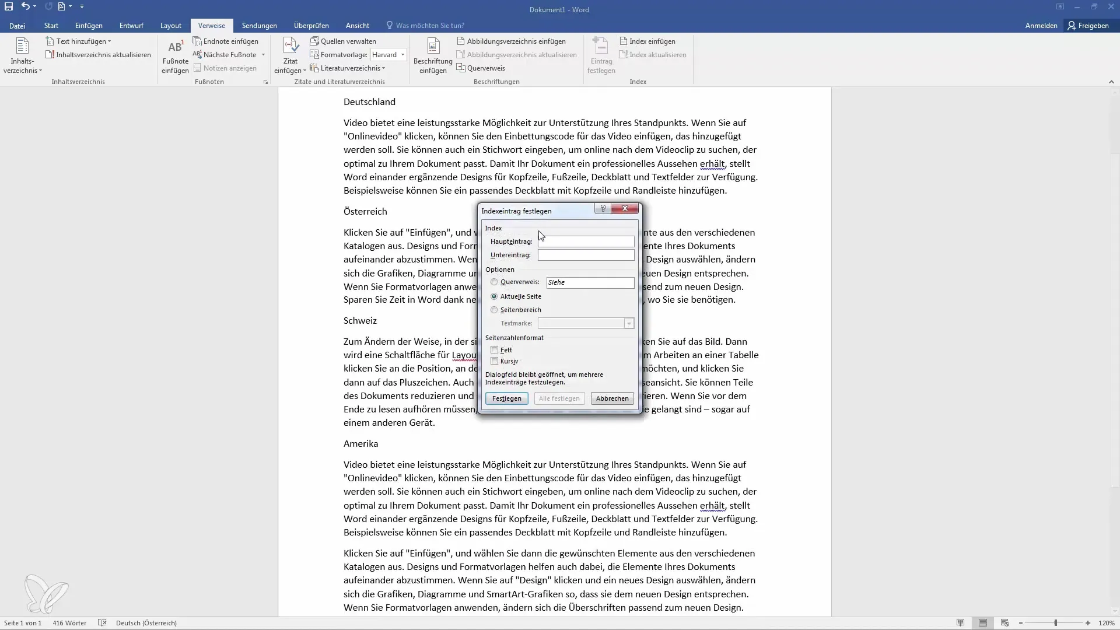Click the Seite 1 von 1 page indicator
The width and height of the screenshot is (1120, 630).
coord(23,623)
